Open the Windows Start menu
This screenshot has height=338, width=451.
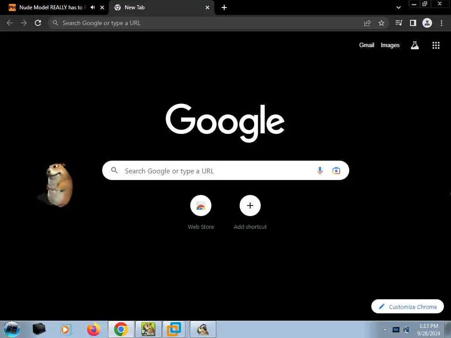coord(12,329)
